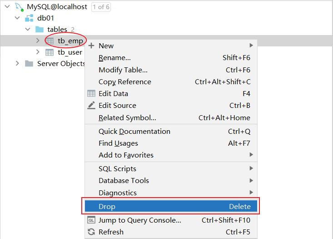Collapse the db01 schema node
333x239 pixels.
(x=17, y=18)
